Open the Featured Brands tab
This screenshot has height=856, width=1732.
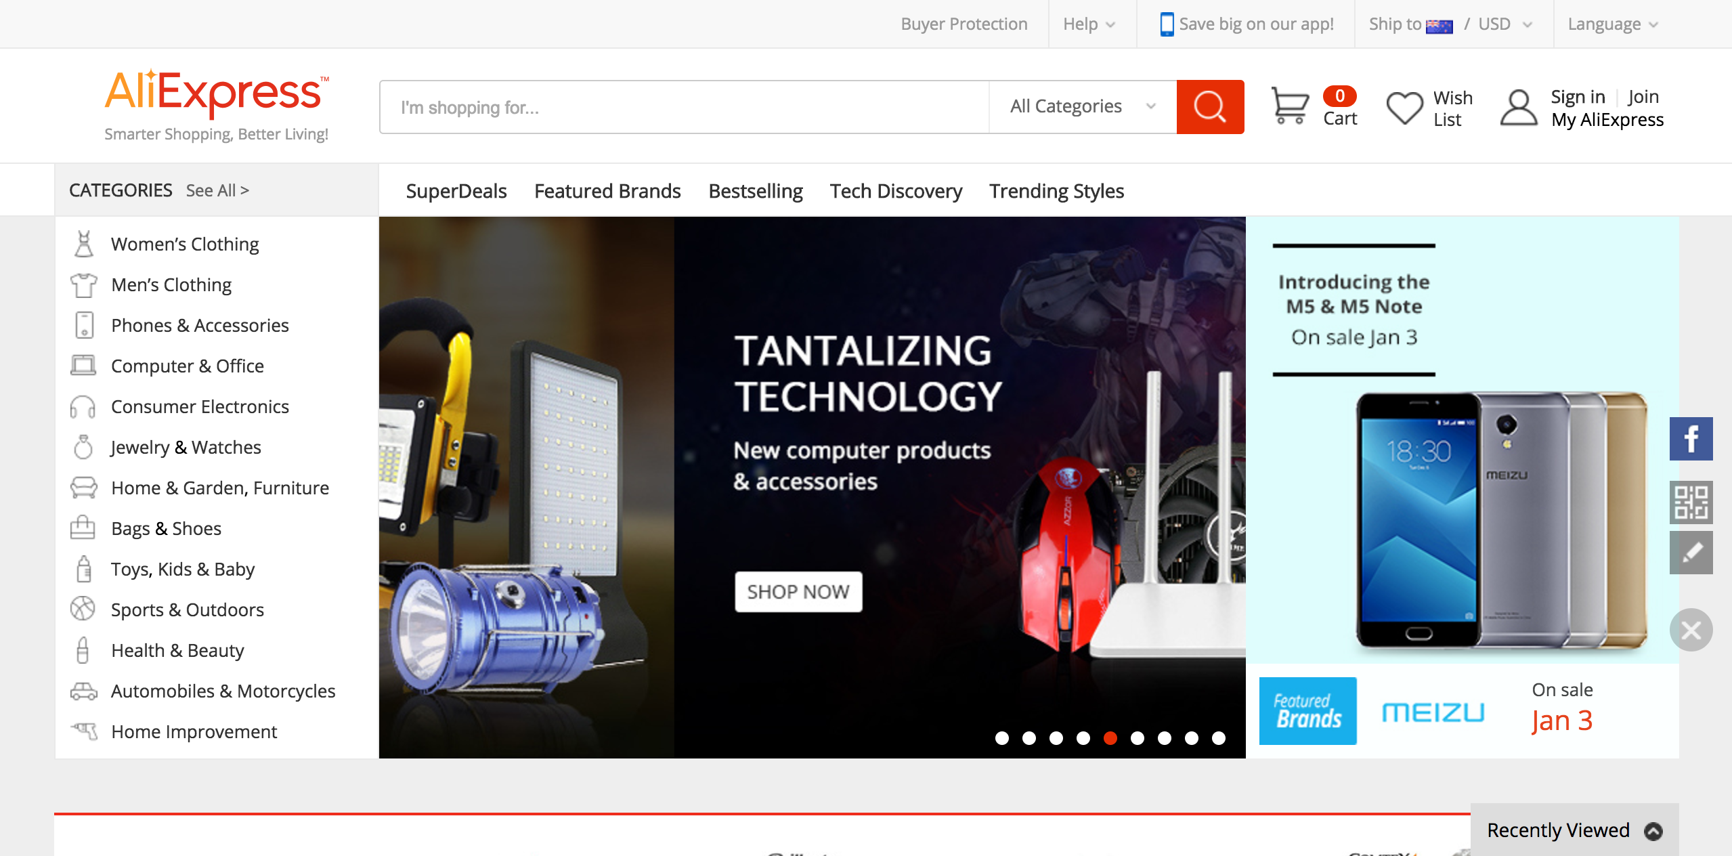pyautogui.click(x=607, y=191)
